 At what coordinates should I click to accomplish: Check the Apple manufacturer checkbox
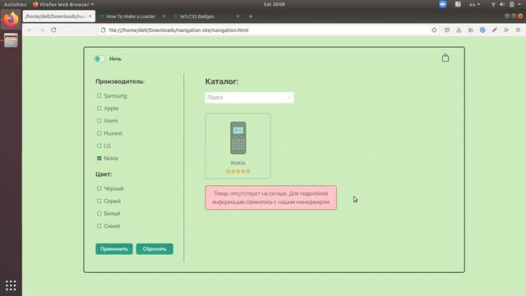[99, 109]
